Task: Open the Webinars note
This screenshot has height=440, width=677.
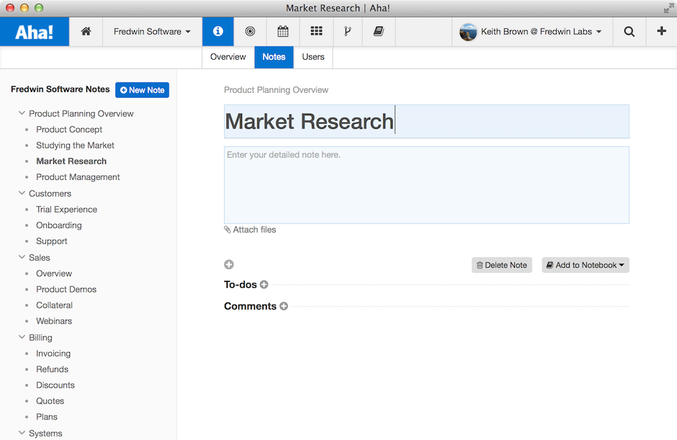Action: click(x=54, y=321)
